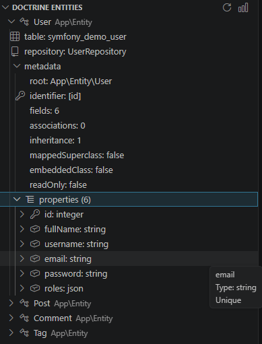Open the bar chart statistics icon
Viewport: 262px width, 344px height.
(x=243, y=7)
